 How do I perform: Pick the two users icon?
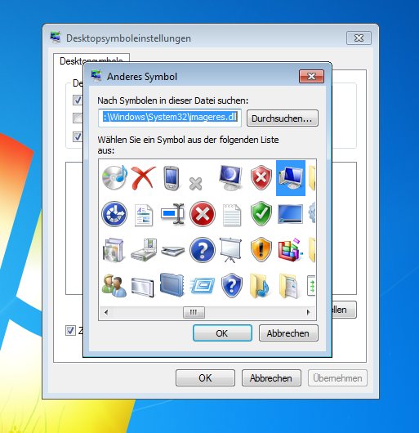(114, 286)
